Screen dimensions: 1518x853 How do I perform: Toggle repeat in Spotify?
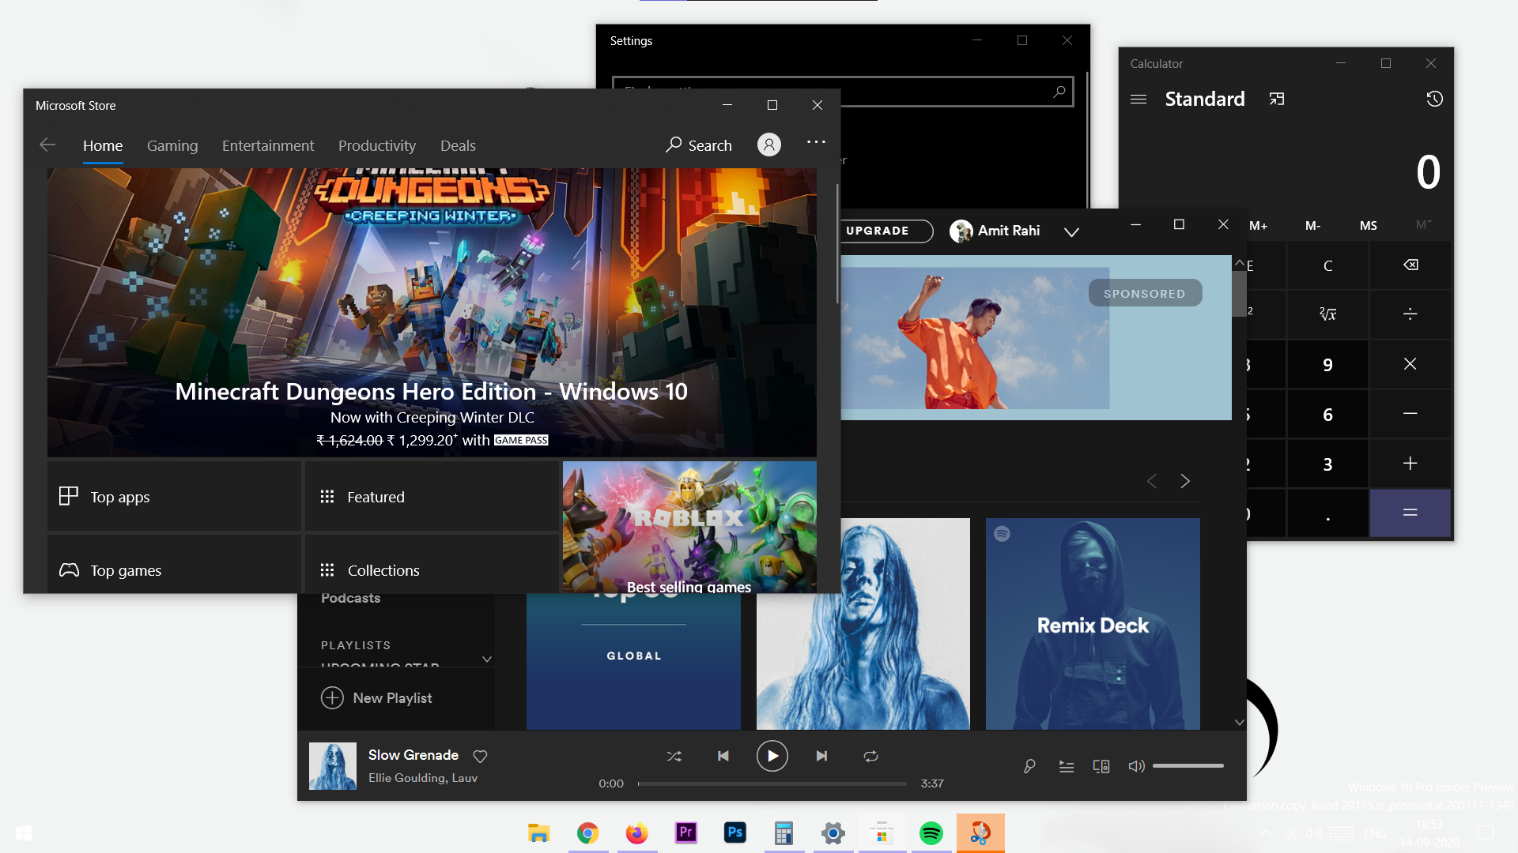(x=870, y=756)
